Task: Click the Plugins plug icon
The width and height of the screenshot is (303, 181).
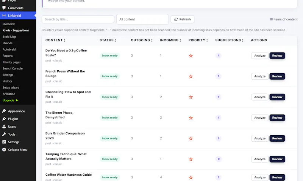Action: (x=4, y=119)
